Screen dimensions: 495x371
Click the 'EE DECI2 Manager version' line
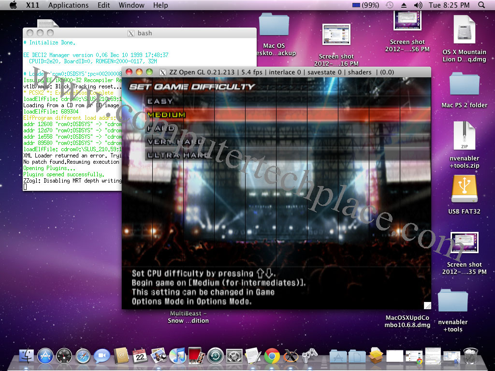96,55
